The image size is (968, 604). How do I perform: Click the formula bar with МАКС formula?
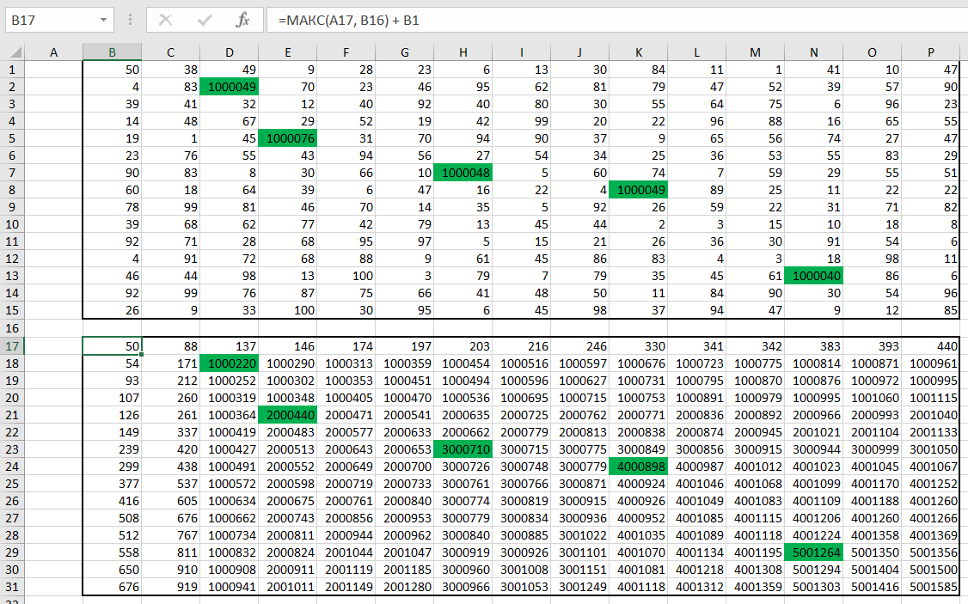[x=602, y=20]
